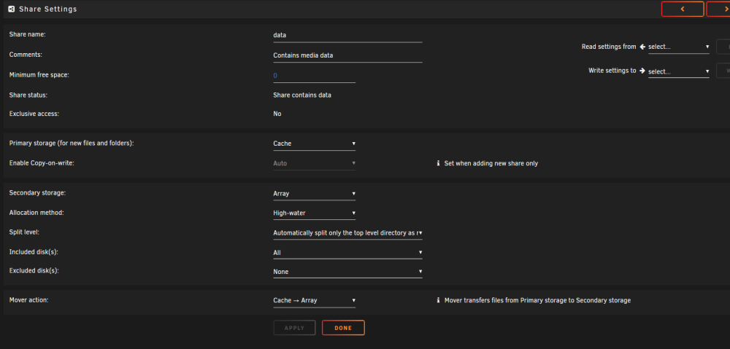Click the APPLY button

point(294,328)
